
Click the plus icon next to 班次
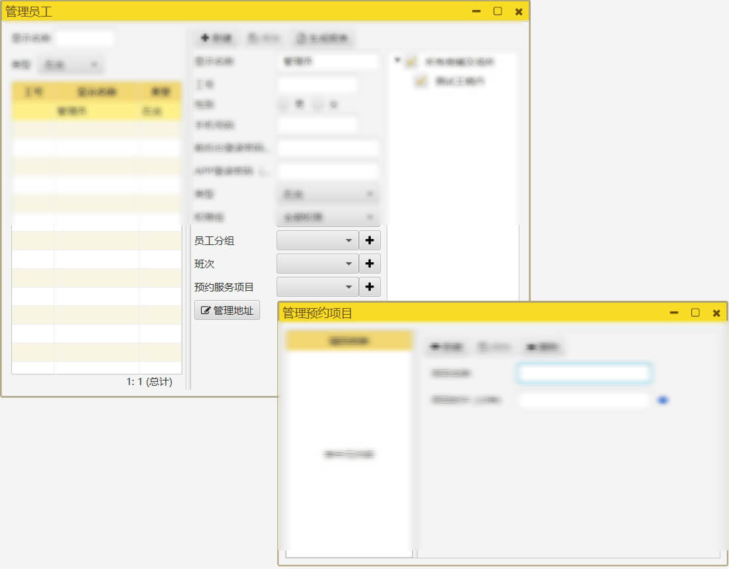[x=369, y=263]
